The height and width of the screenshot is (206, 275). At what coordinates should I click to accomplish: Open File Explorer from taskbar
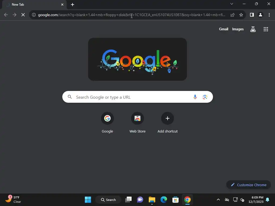pos(152,200)
